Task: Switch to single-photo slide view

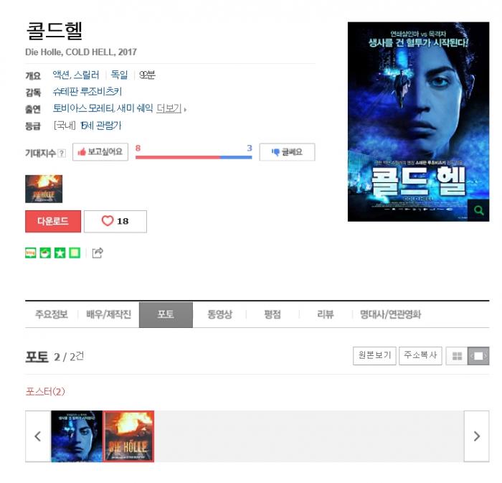Action: [x=478, y=356]
